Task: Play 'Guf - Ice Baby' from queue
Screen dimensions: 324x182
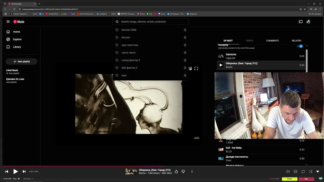Action: pyautogui.click(x=261, y=150)
